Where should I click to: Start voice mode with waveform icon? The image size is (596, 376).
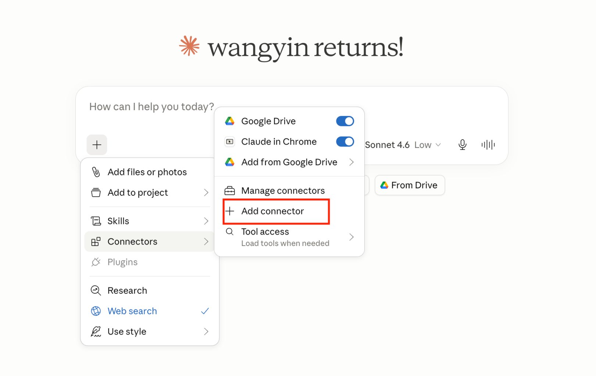tap(488, 145)
